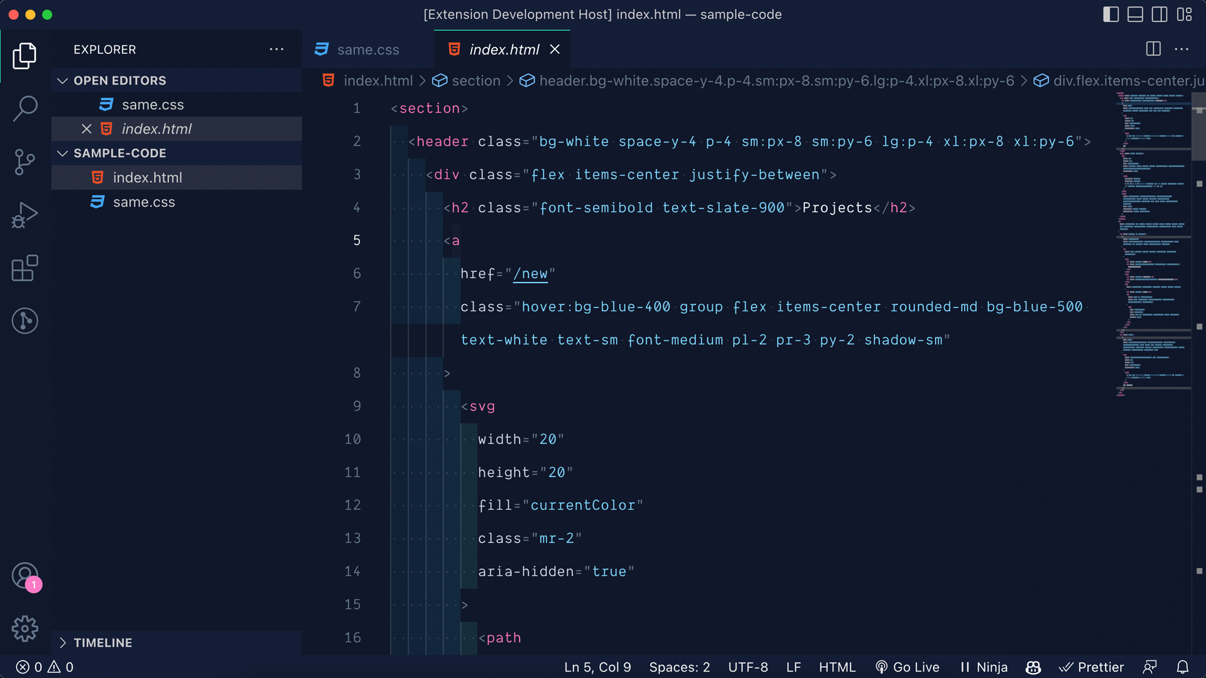Open the Manage gear settings icon
Image resolution: width=1206 pixels, height=678 pixels.
tap(25, 628)
